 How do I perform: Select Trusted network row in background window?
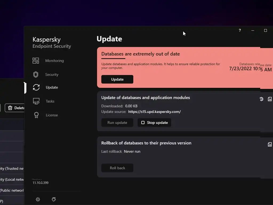[12, 168]
